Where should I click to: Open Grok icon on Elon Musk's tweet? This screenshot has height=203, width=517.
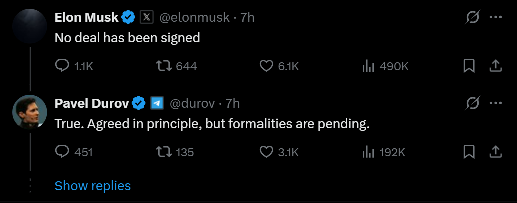coord(472,17)
